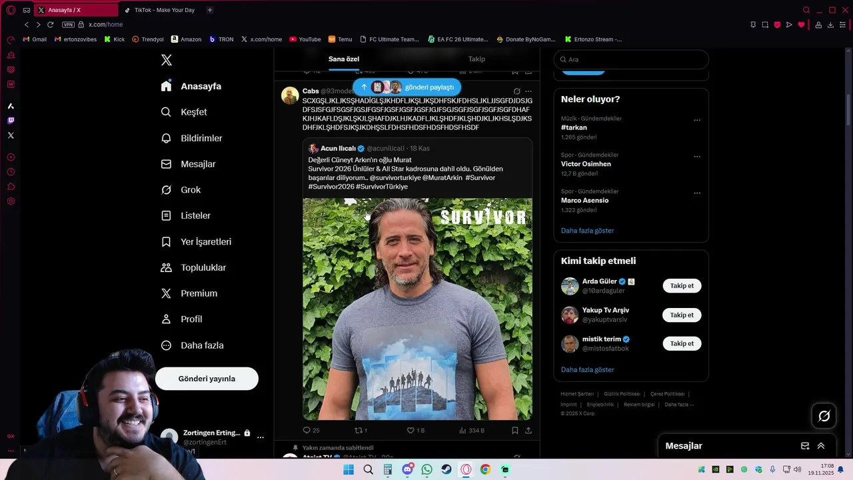Switch to Takip tab

tap(476, 59)
